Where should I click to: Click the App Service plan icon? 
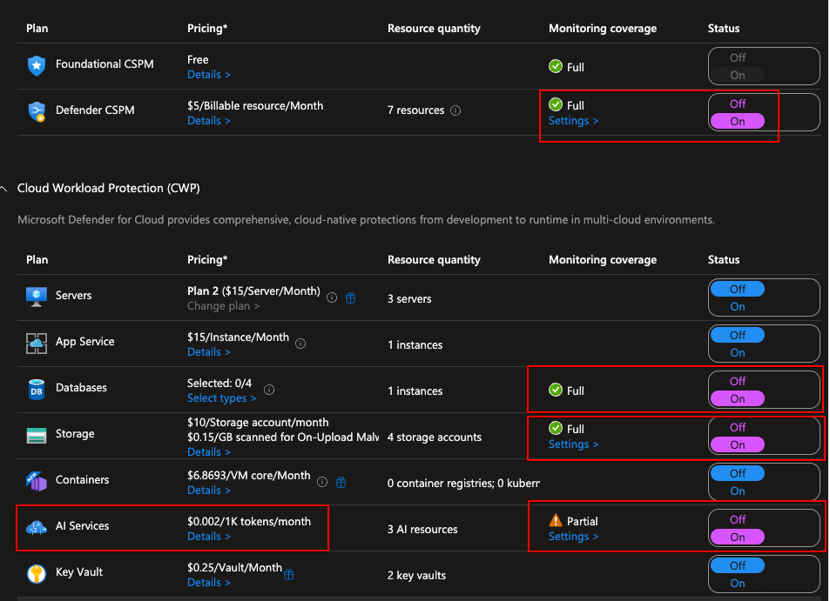coord(36,343)
